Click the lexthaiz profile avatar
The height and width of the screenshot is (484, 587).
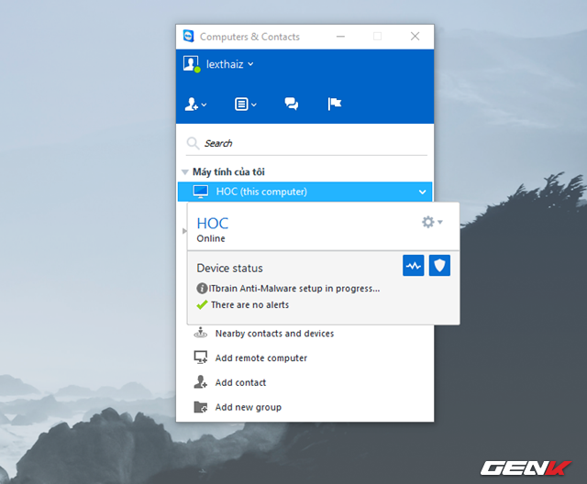pyautogui.click(x=191, y=64)
